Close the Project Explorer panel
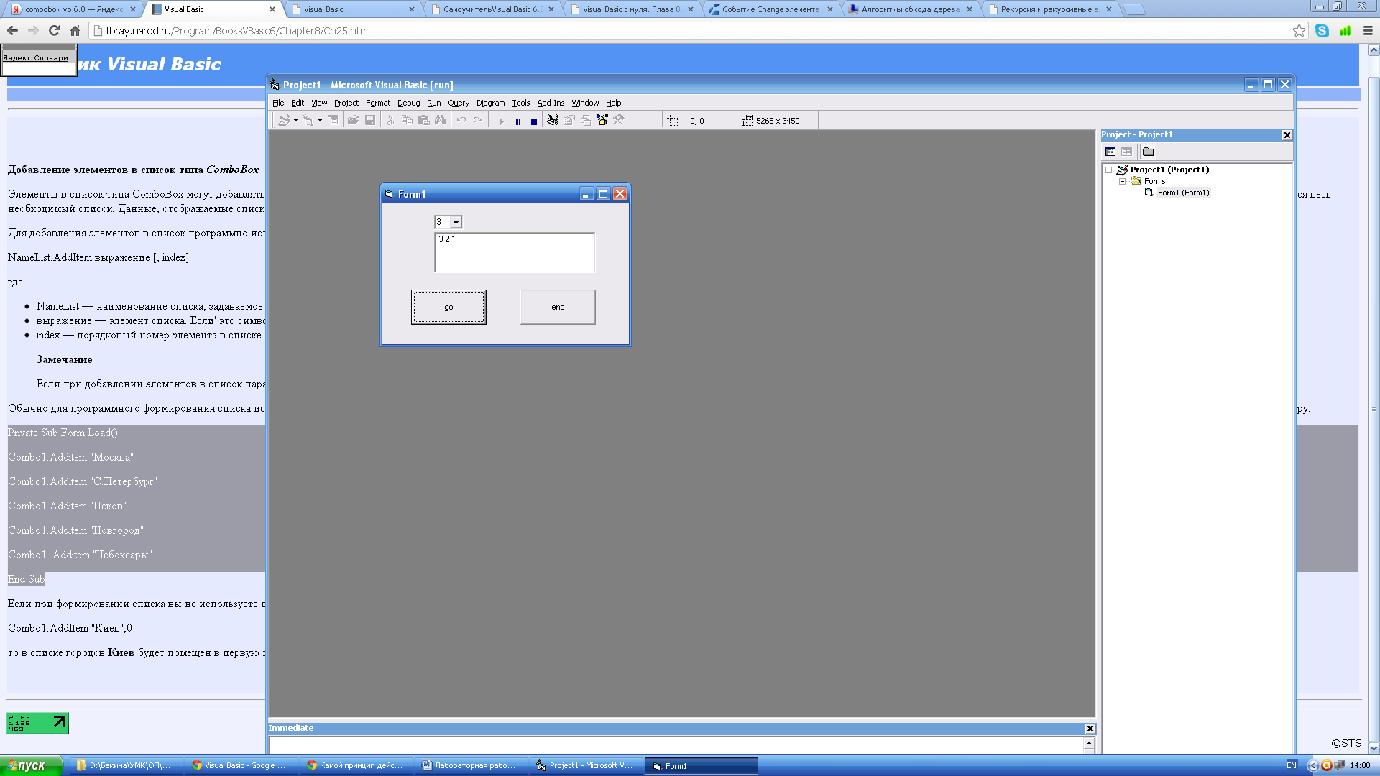Image resolution: width=1380 pixels, height=776 pixels. point(1287,135)
